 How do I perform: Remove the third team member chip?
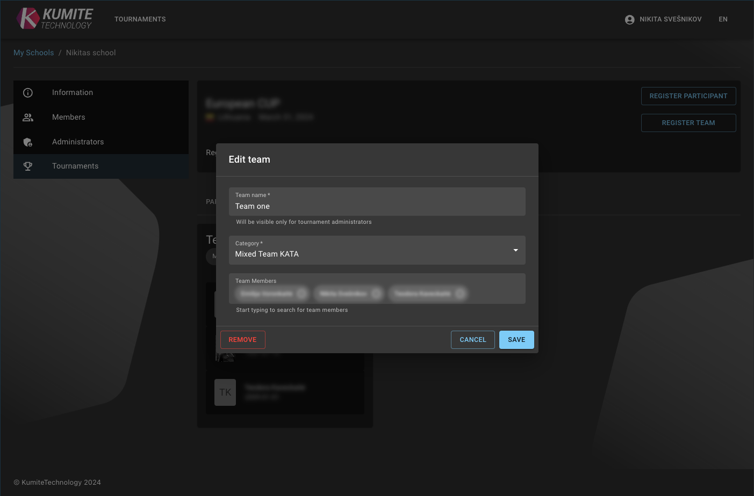(x=460, y=294)
